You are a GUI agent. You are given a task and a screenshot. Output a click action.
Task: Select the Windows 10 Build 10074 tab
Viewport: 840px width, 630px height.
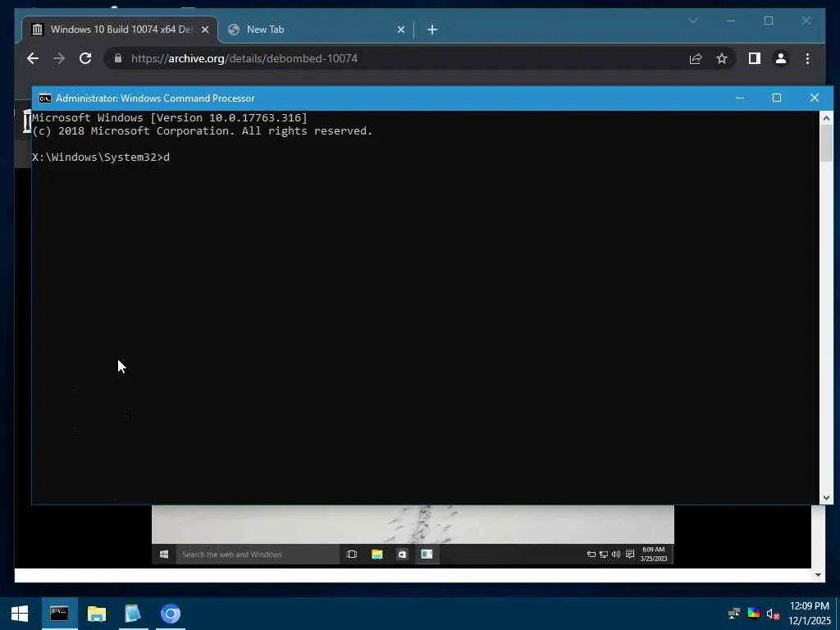pos(120,30)
